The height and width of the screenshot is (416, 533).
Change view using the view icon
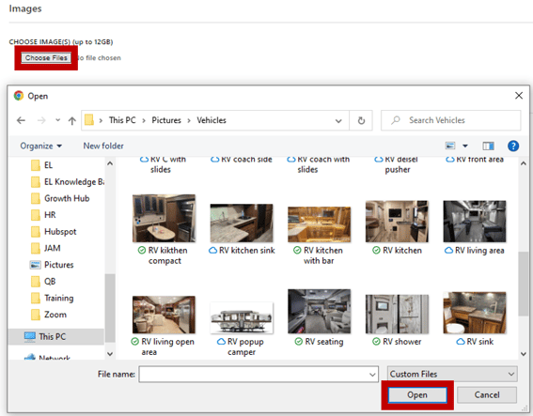coord(450,146)
